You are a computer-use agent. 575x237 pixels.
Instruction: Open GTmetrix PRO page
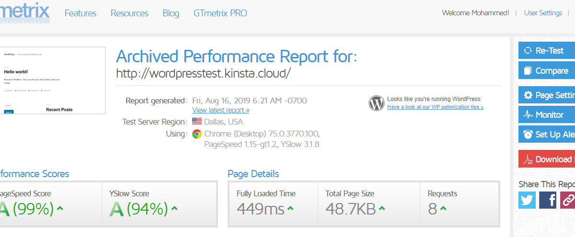220,13
